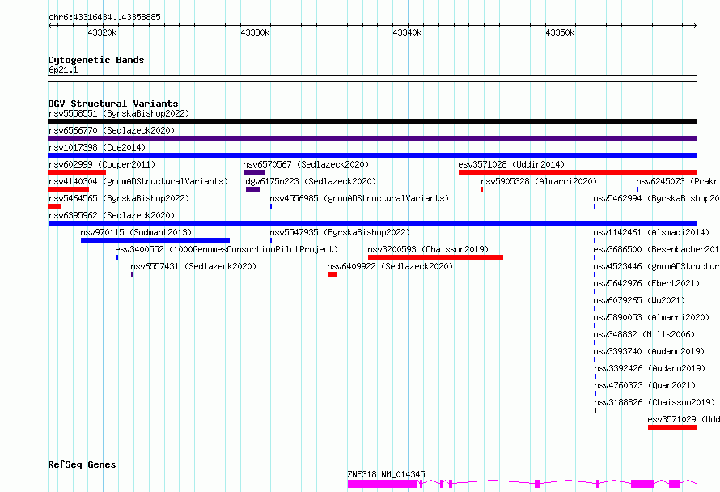
Task: Select the nsv602999 (Cooper2011) label
Action: pos(102,164)
